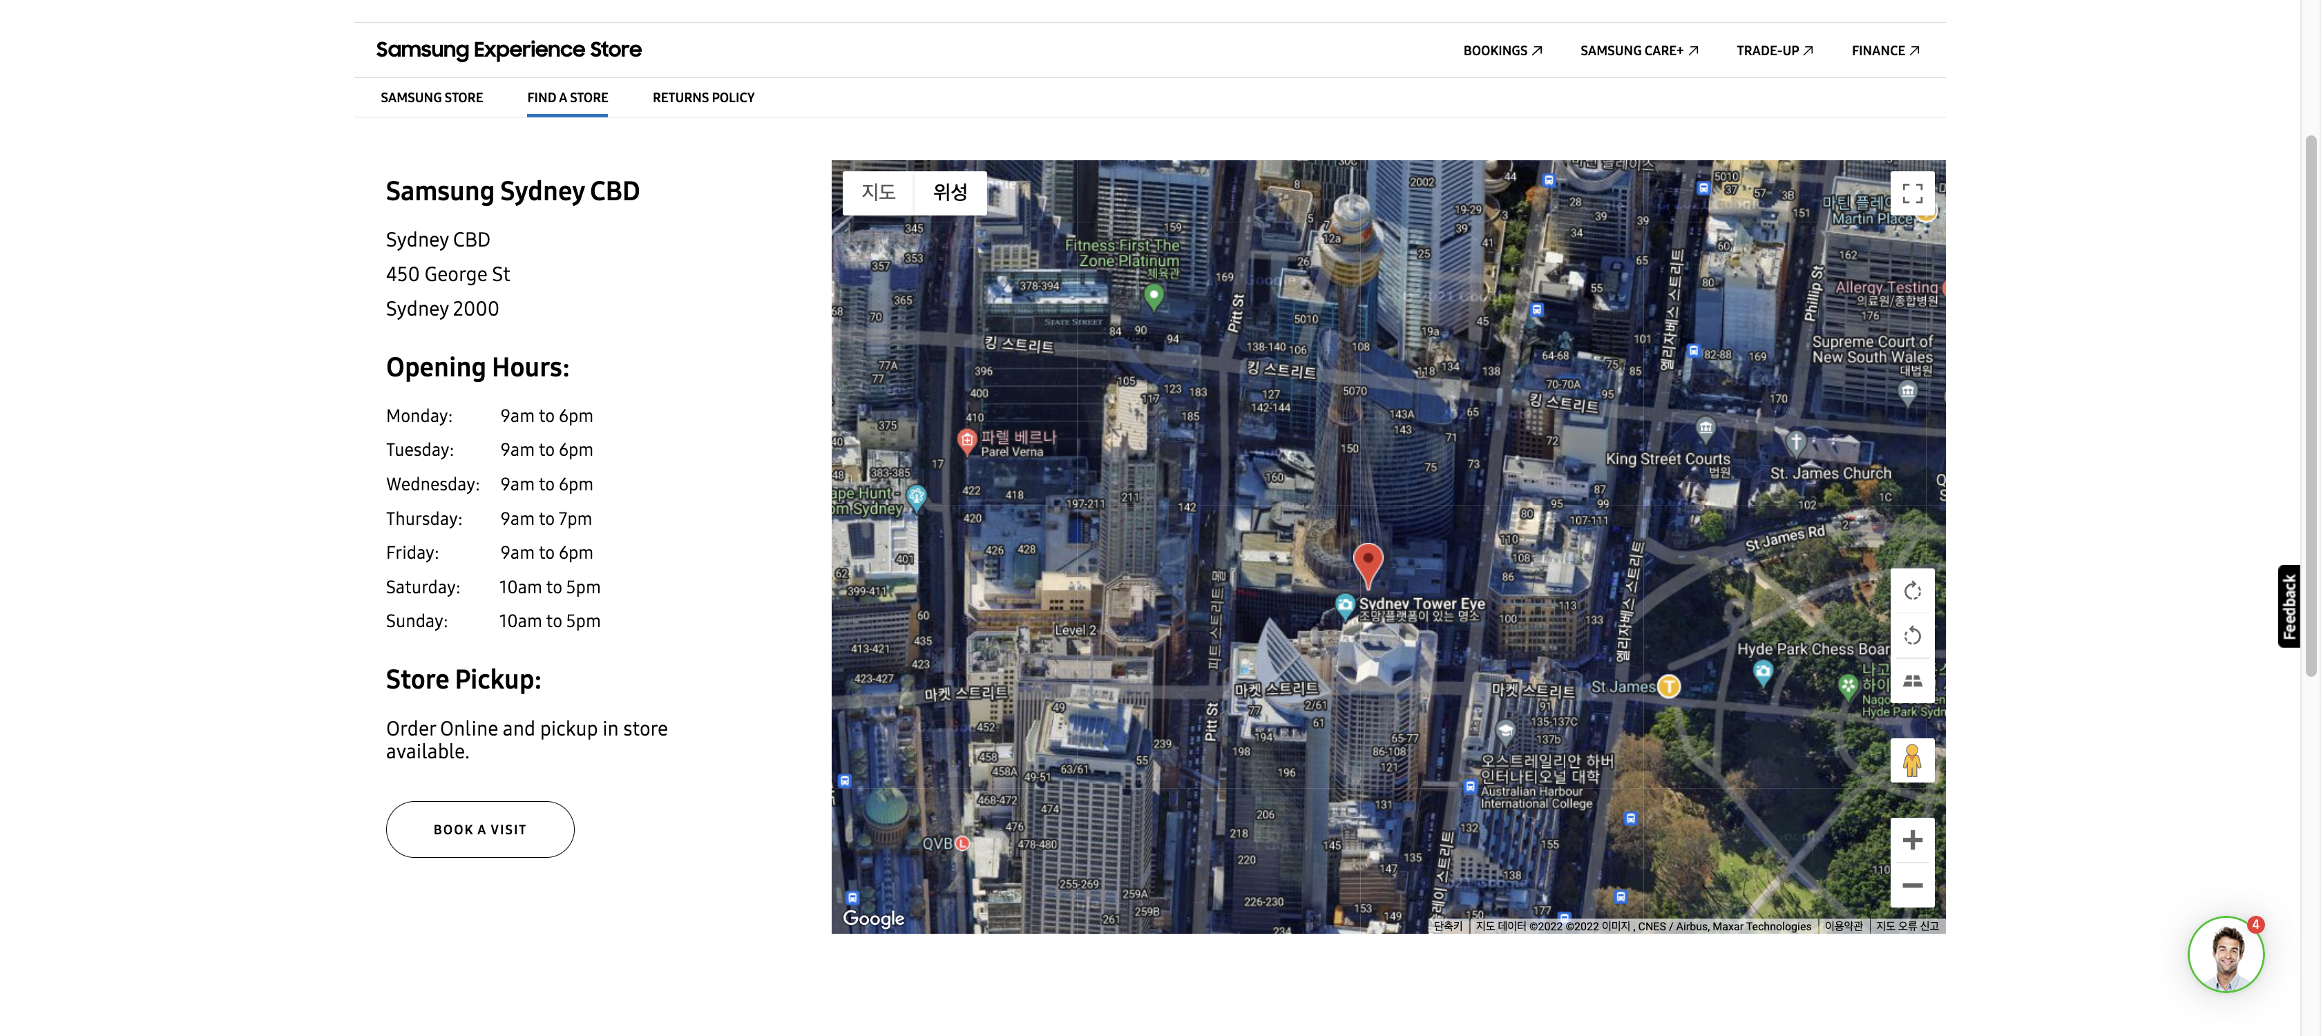Open the Samsung Store tab

(432, 97)
